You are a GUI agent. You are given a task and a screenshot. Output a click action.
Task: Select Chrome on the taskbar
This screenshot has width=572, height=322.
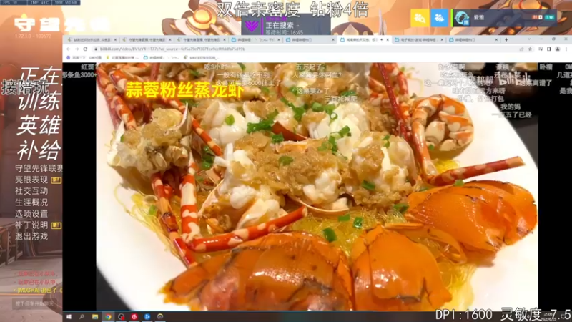click(108, 316)
